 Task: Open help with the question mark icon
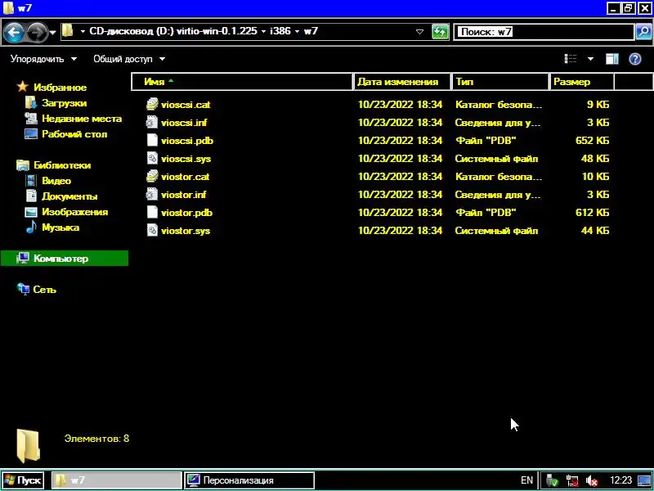(635, 59)
